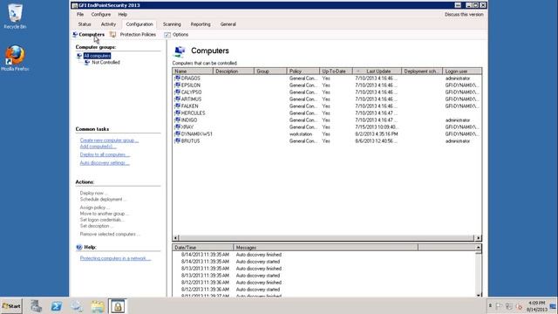Sort by the Group column header
Screen dimensions: 558x314
pos(270,72)
